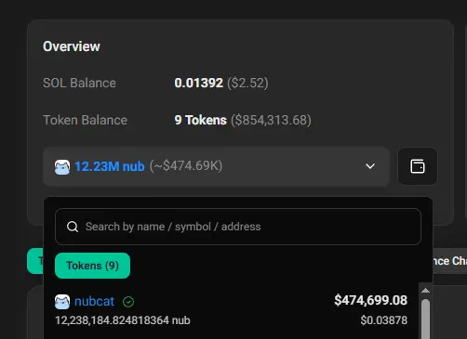
Task: Click the $0.03878 nub price
Action: tap(384, 320)
